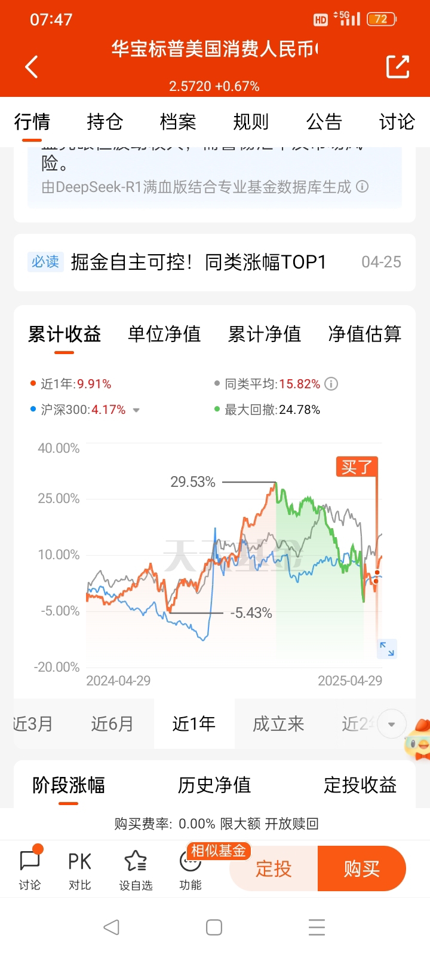430x957 pixels.
Task: Tap the 定投 button
Action: click(274, 868)
